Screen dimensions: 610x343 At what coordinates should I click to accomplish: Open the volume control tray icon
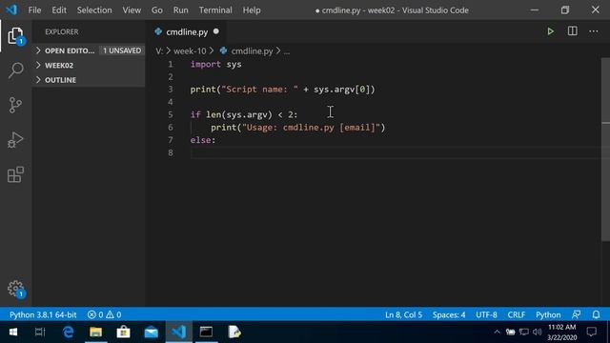pyautogui.click(x=538, y=333)
